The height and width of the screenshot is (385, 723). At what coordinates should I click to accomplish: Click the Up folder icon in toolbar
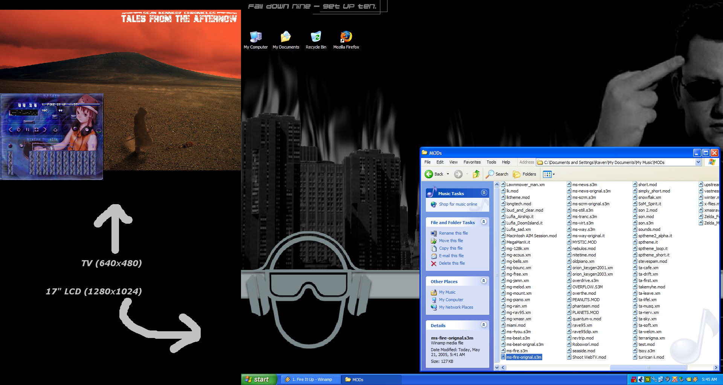pyautogui.click(x=476, y=174)
